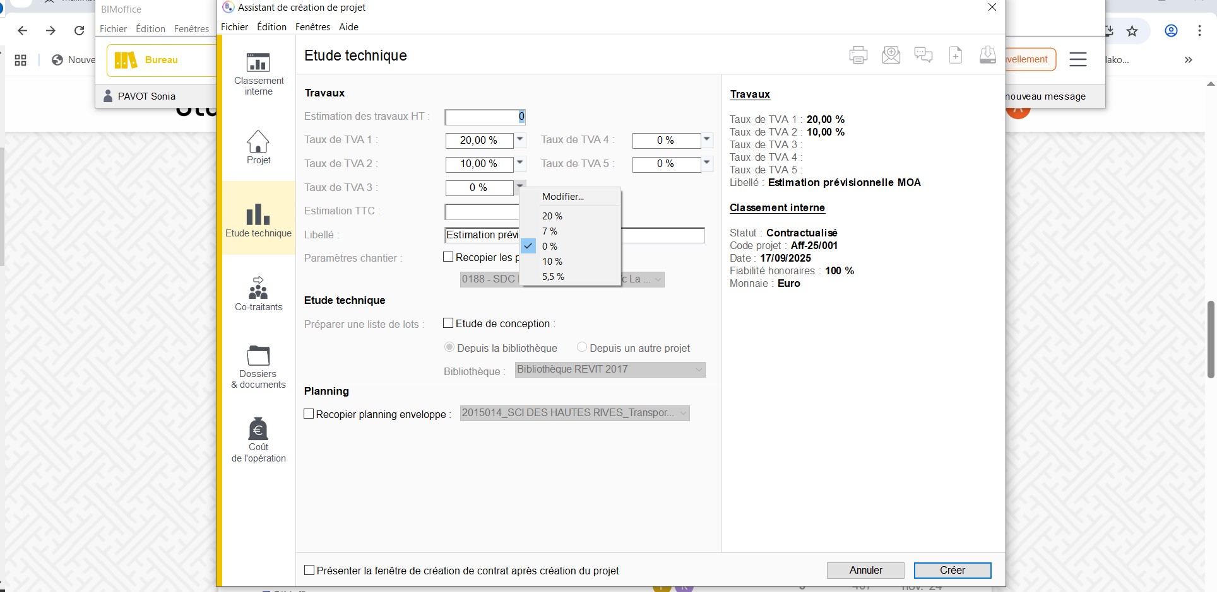Open the Aide menu

click(x=348, y=27)
